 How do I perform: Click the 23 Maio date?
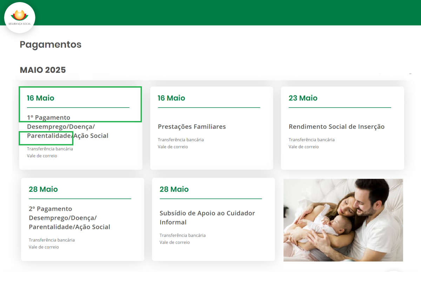[303, 98]
